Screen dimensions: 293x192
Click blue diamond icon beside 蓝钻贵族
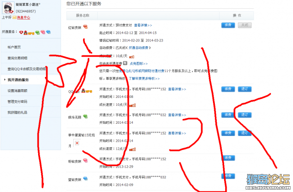click(x=85, y=178)
